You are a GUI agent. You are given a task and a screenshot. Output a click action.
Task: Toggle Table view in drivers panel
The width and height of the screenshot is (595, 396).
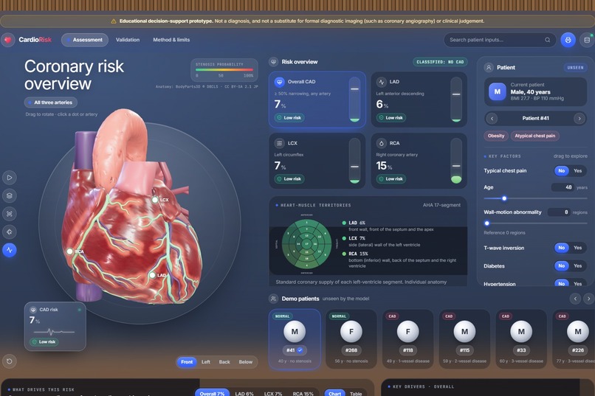click(x=356, y=393)
